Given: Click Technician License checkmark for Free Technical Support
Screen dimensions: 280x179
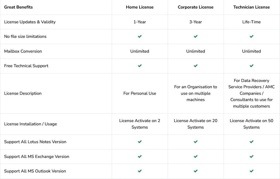Looking at the screenshot, I should tap(251, 66).
